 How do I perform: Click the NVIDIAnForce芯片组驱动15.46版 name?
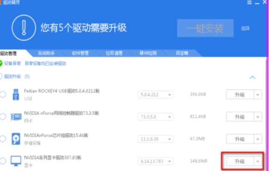pyautogui.click(x=56, y=136)
